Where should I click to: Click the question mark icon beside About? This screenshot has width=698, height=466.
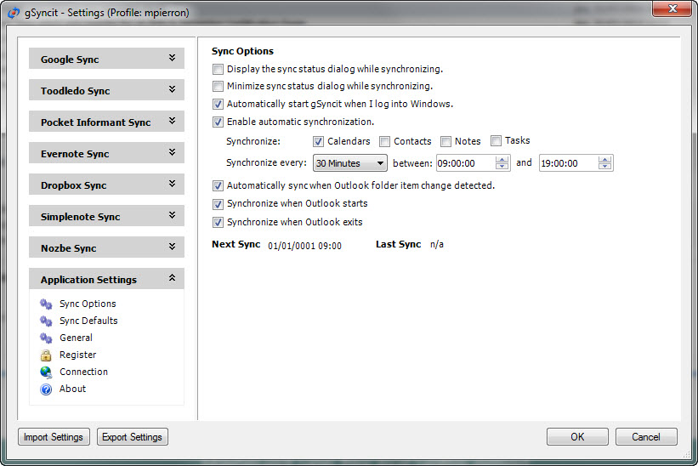(x=46, y=389)
